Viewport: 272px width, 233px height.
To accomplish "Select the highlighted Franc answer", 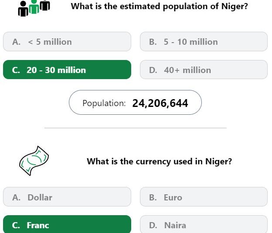I will [67, 224].
